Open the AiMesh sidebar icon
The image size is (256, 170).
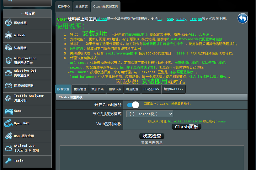pyautogui.click(x=8, y=35)
